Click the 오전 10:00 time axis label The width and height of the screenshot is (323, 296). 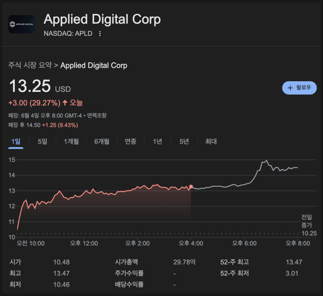[30, 244]
